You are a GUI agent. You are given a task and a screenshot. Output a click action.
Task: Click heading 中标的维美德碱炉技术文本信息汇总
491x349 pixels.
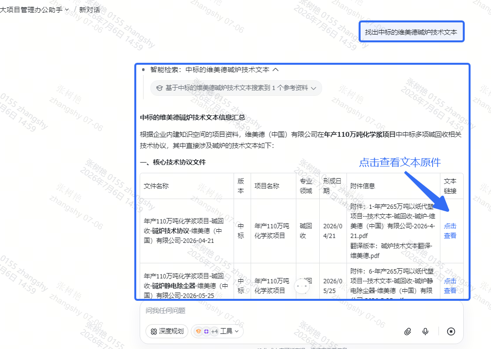click(193, 117)
